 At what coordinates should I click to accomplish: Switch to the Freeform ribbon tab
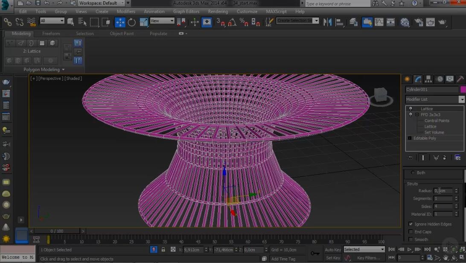(x=51, y=34)
